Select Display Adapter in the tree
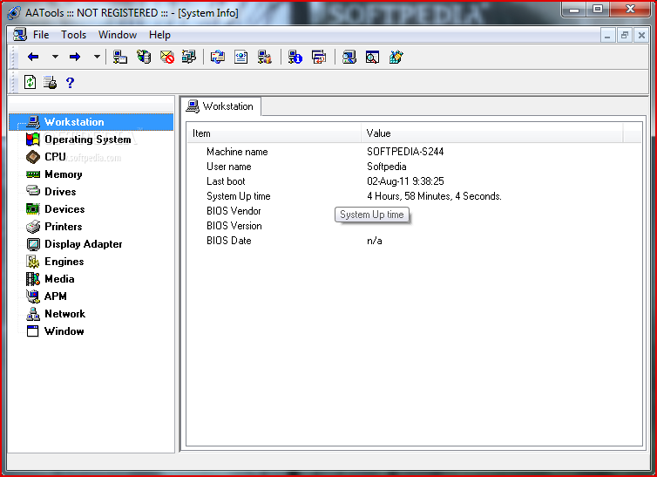The width and height of the screenshot is (657, 477). pyautogui.click(x=84, y=244)
